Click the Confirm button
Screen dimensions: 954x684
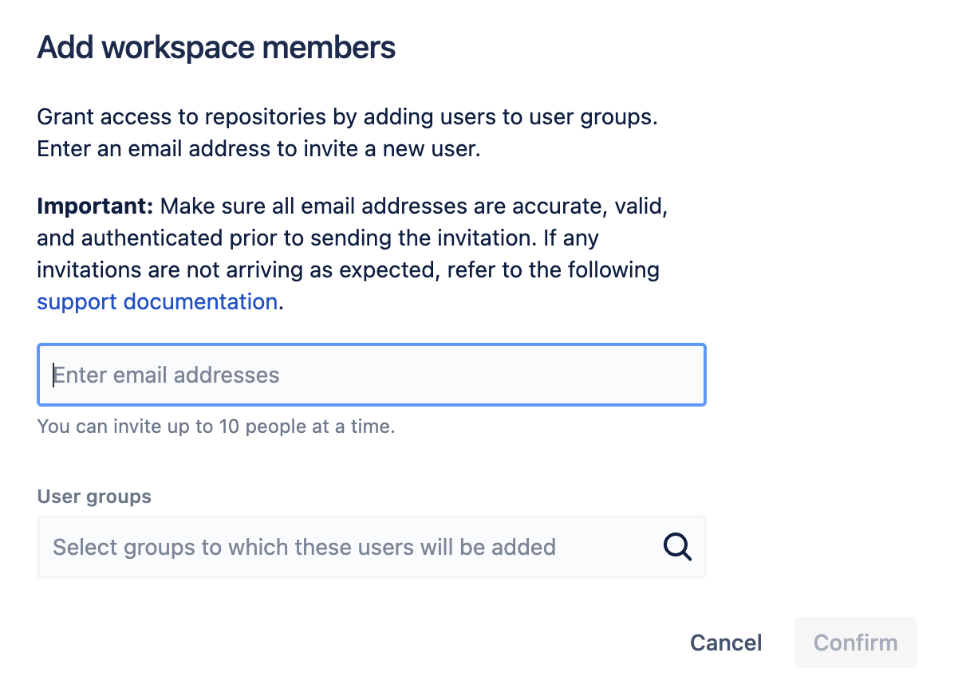(x=855, y=643)
